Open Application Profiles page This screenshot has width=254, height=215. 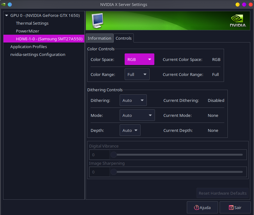pyautogui.click(x=29, y=47)
